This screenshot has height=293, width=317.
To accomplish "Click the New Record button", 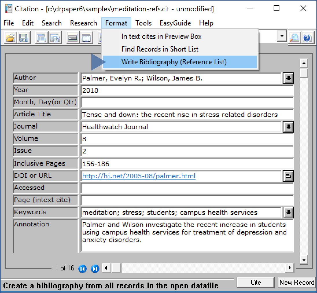I will (x=297, y=283).
